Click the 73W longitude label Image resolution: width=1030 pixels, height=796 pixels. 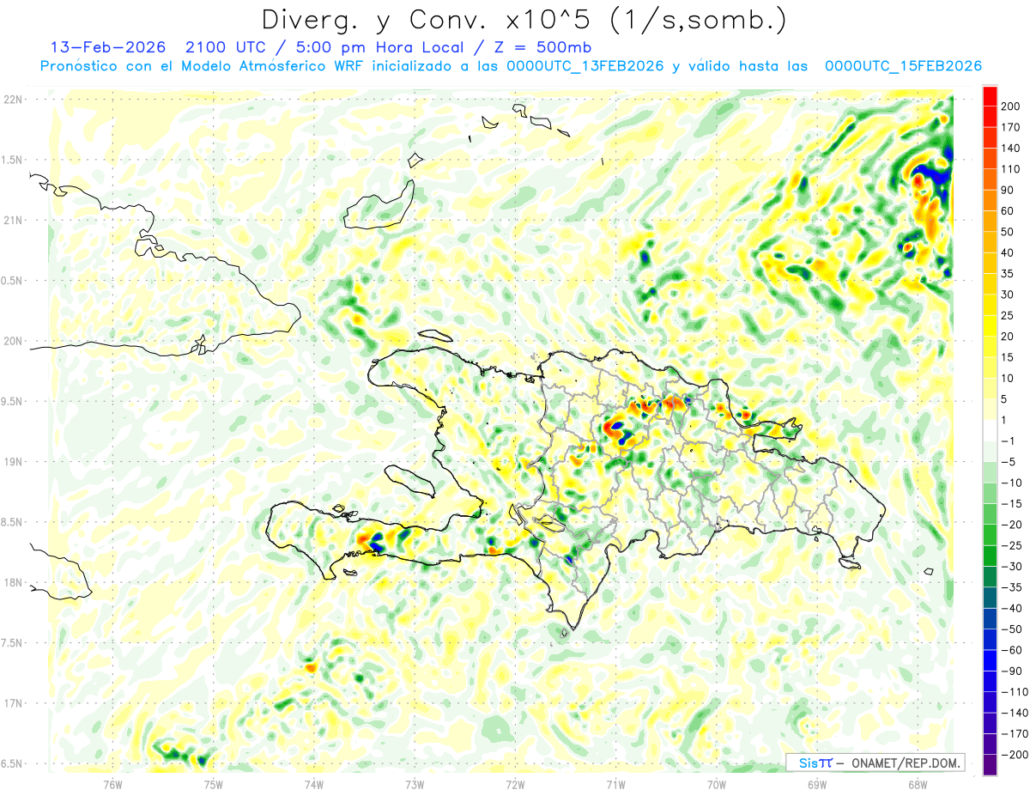click(415, 785)
